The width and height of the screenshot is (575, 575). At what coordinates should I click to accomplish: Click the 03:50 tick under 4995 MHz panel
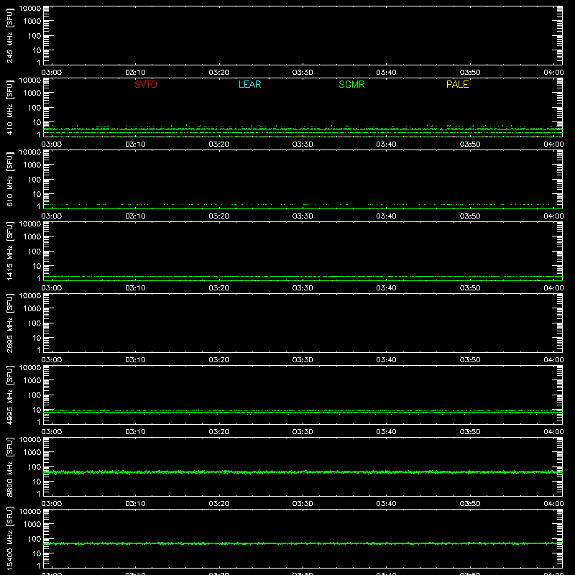(470, 432)
